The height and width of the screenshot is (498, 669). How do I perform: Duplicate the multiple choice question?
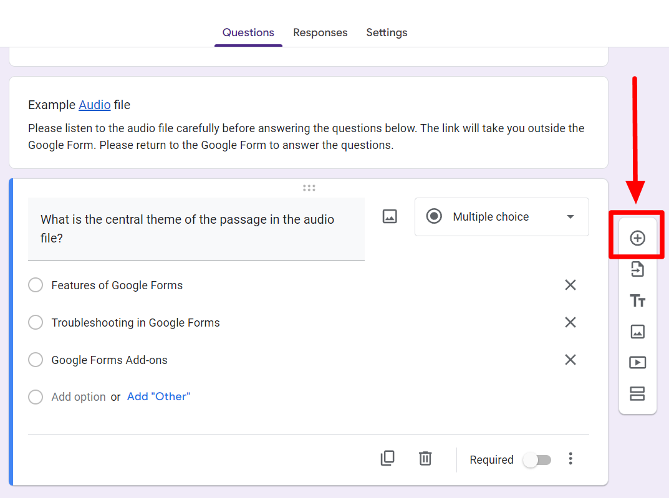[387, 458]
